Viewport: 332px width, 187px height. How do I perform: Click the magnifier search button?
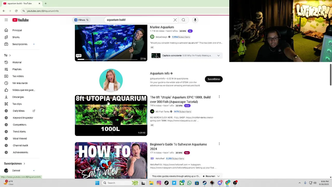183,20
